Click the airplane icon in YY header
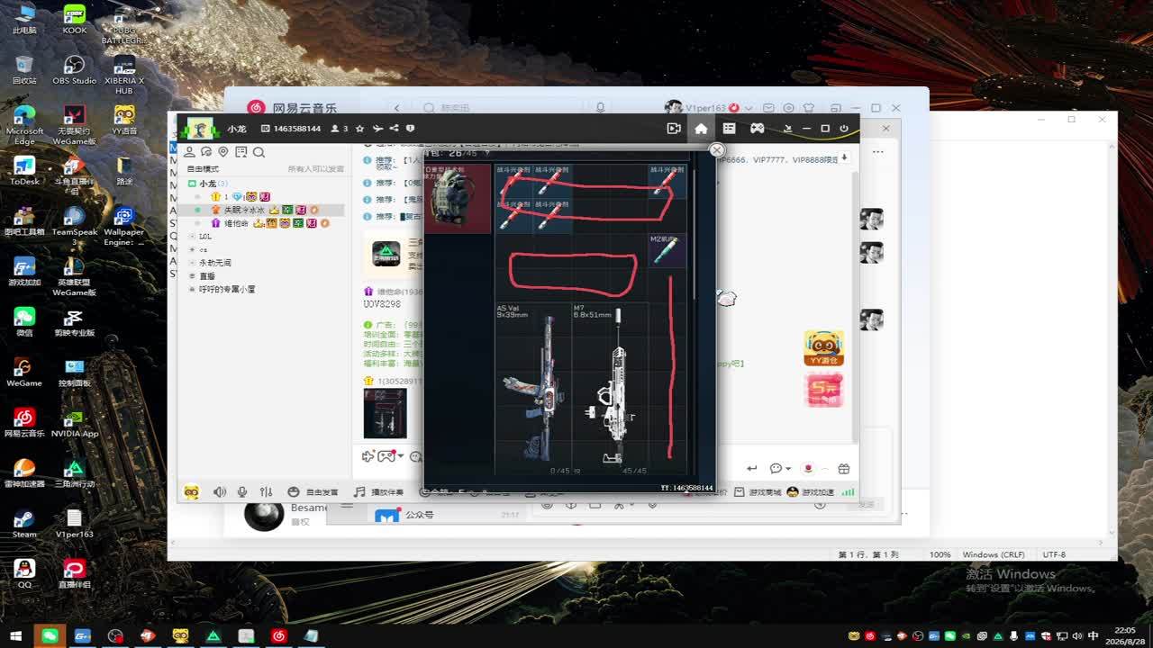The image size is (1153, 648). (x=377, y=129)
